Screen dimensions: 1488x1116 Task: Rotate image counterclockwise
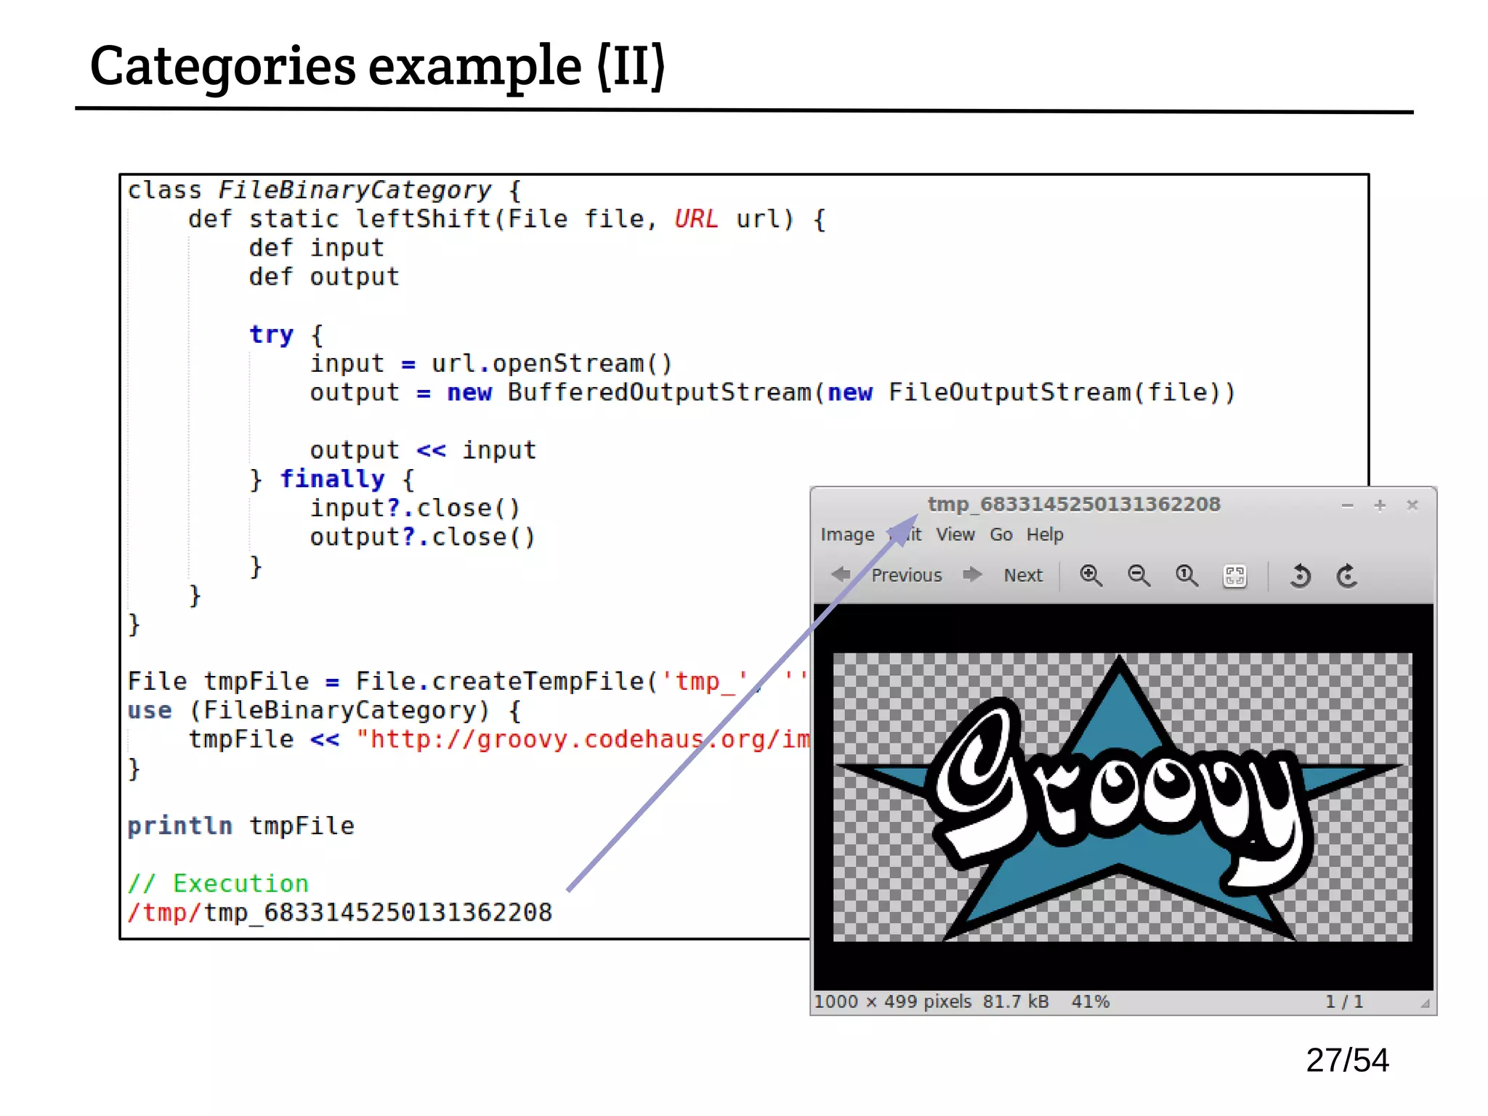coord(1300,576)
